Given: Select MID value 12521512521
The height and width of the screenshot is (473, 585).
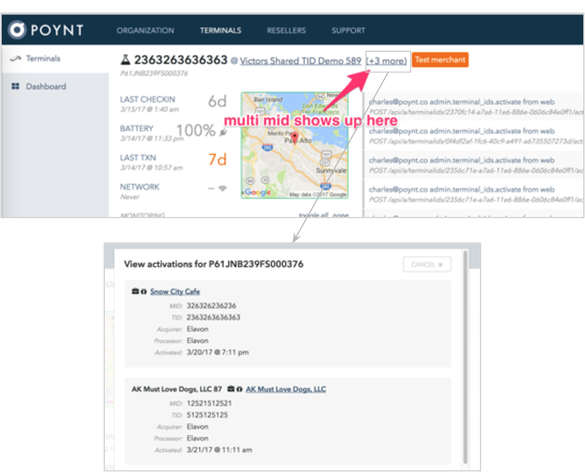Looking at the screenshot, I should pos(209,403).
